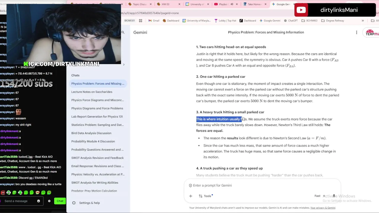Close the Take Homework browser tab
Viewport: 379px width, 213px height.
265,4
